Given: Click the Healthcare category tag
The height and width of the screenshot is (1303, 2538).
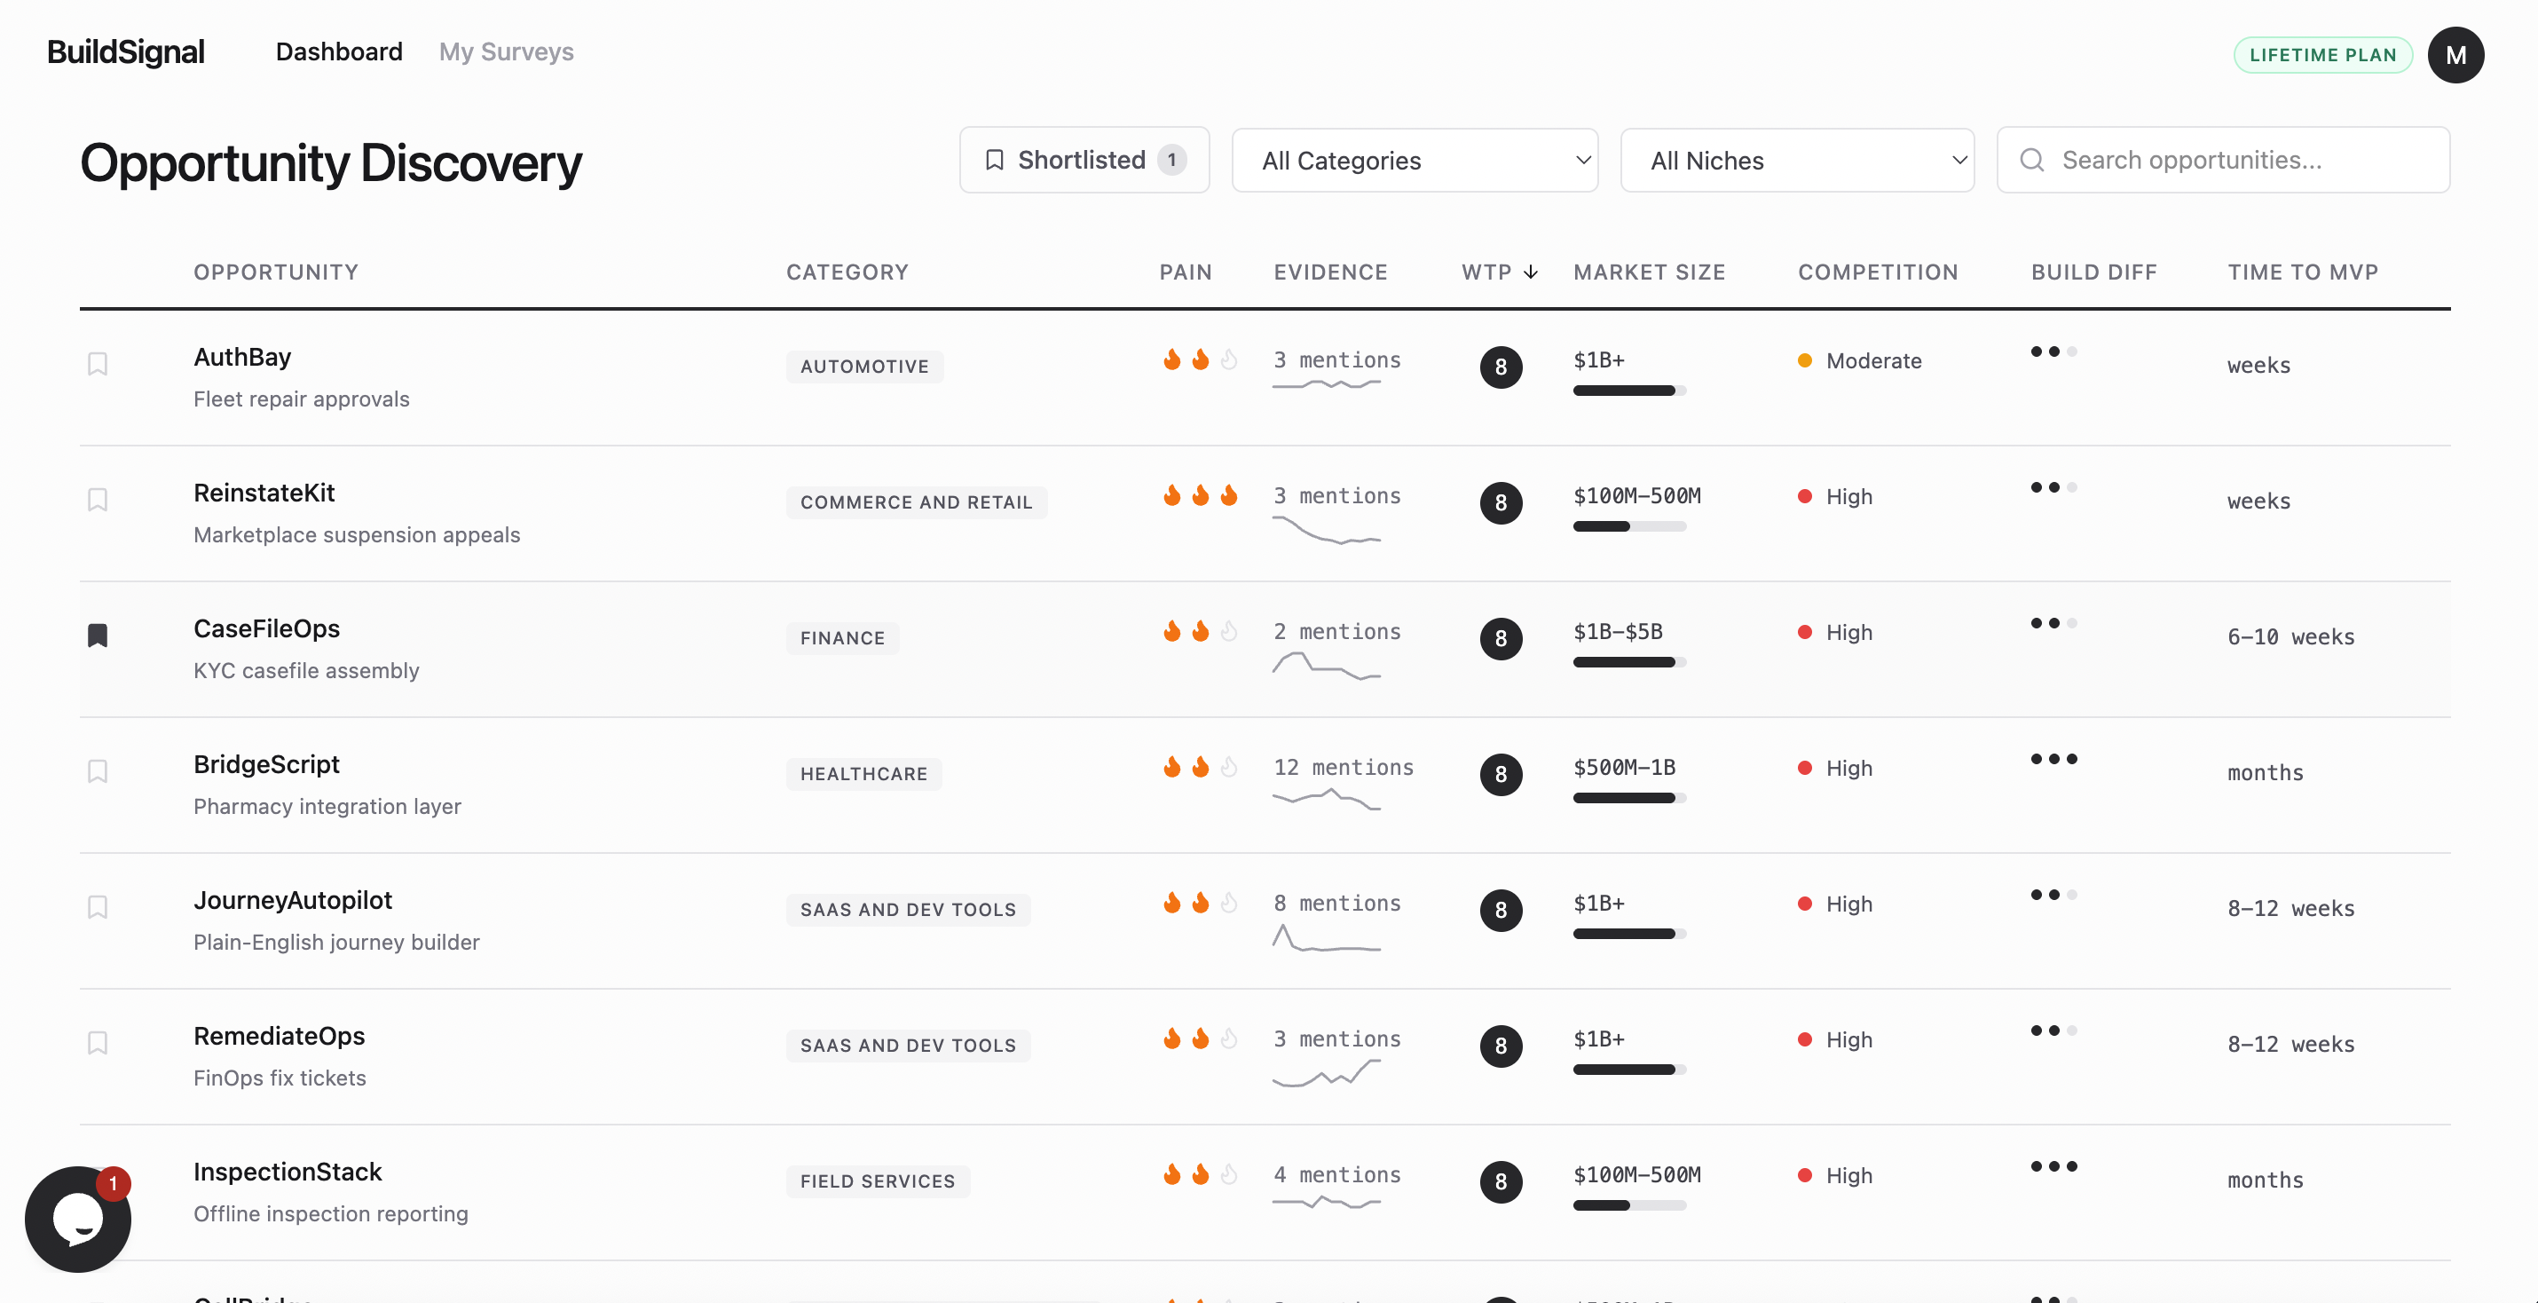Looking at the screenshot, I should click(863, 774).
